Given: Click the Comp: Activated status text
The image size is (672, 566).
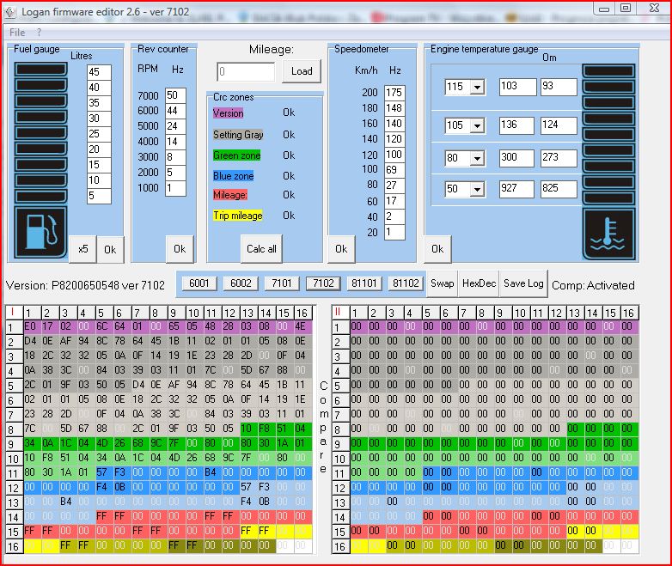Looking at the screenshot, I should click(x=593, y=285).
